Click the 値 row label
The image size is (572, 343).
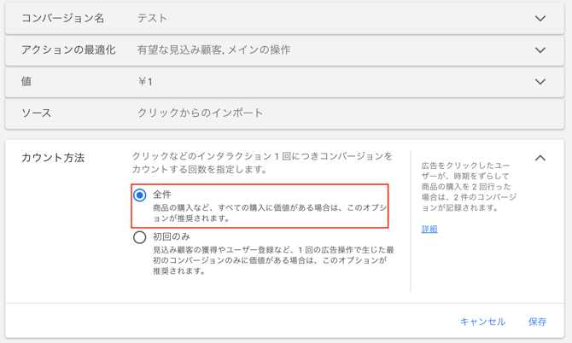coord(27,82)
